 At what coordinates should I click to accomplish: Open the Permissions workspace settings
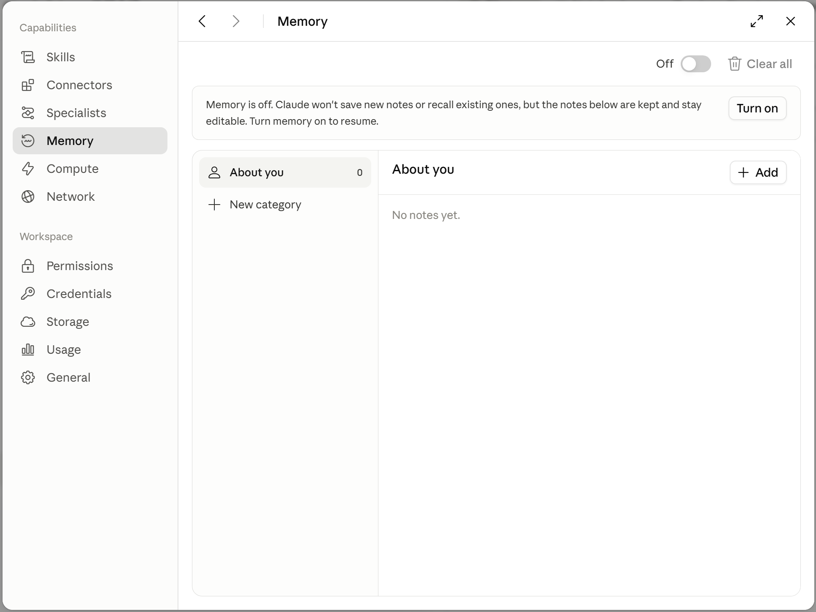click(x=90, y=266)
